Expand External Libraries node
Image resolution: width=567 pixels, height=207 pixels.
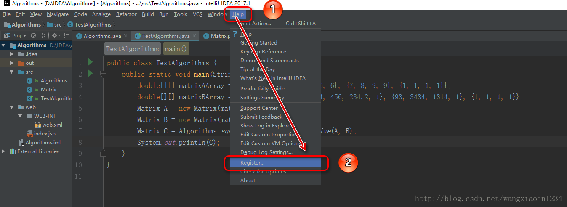pos(3,151)
